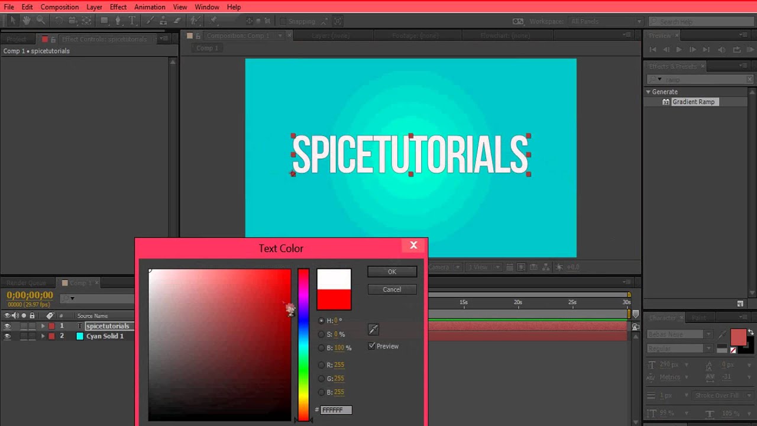Select the R red radio button

[321, 365]
